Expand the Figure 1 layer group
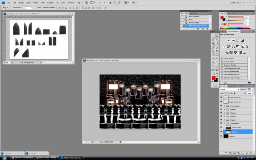The height and width of the screenshot is (160, 256). coord(224,116)
